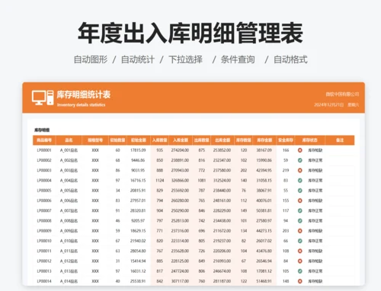Viewport: 381px width, 291px height.
Task: Click the company name 微软中国有限公司
Action: pos(342,94)
